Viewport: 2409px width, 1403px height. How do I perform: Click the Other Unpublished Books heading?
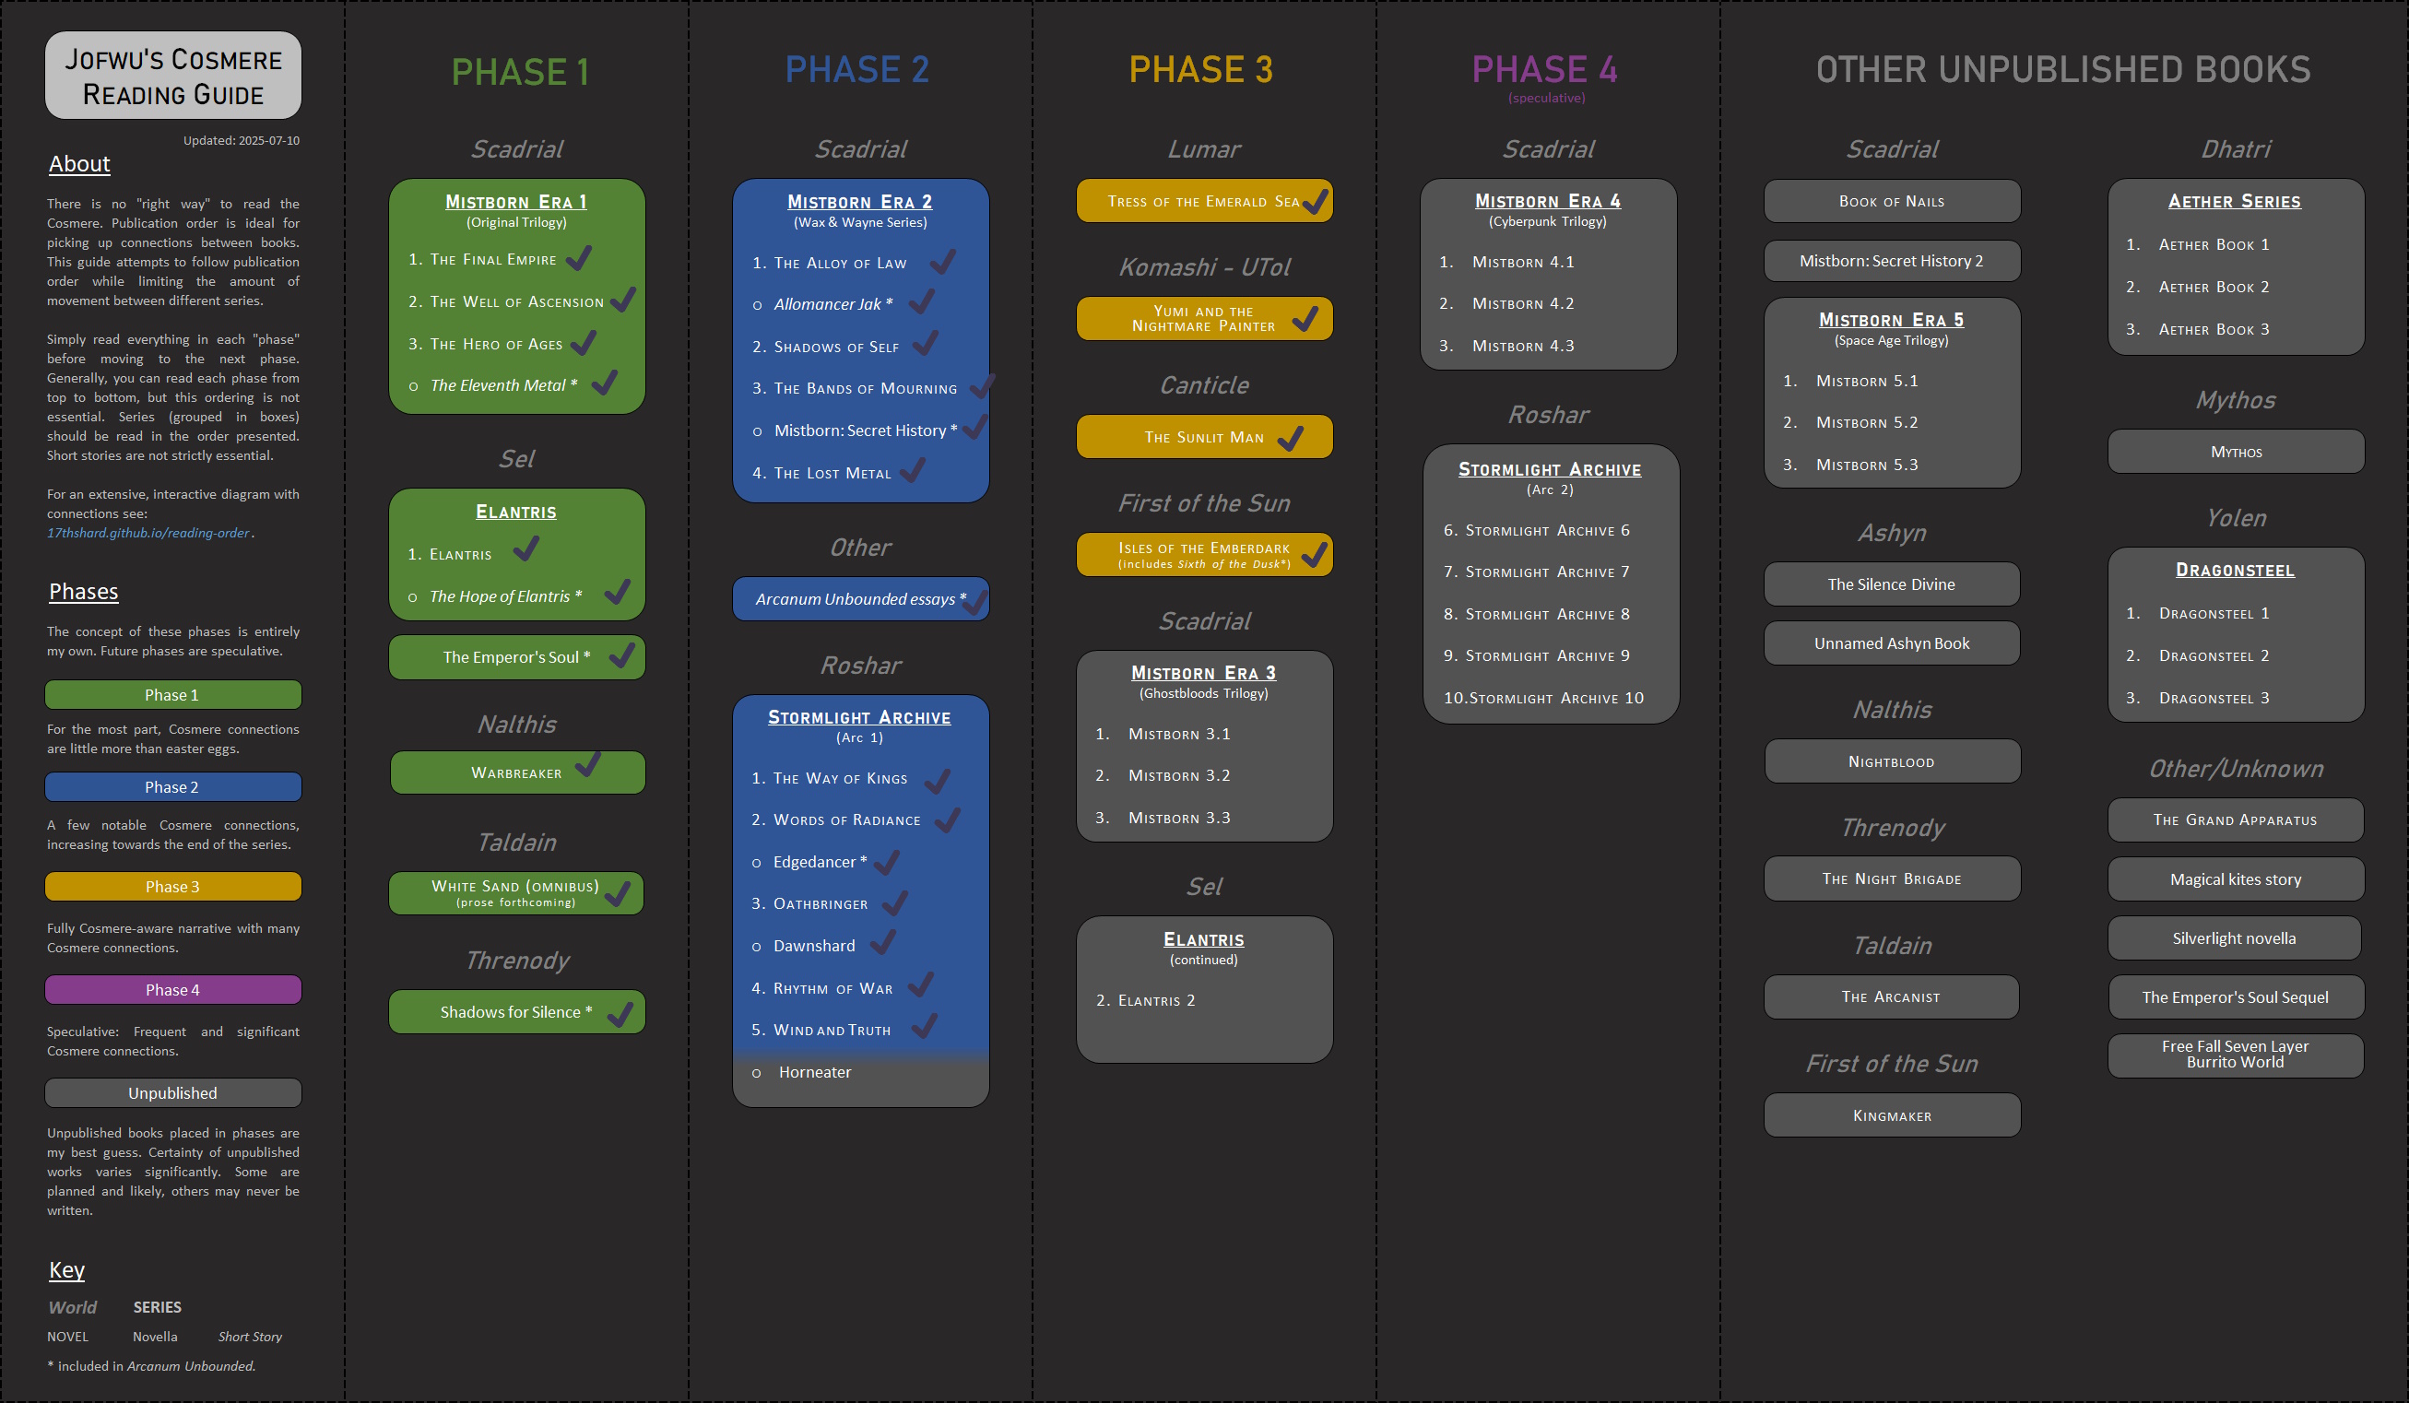click(2063, 70)
